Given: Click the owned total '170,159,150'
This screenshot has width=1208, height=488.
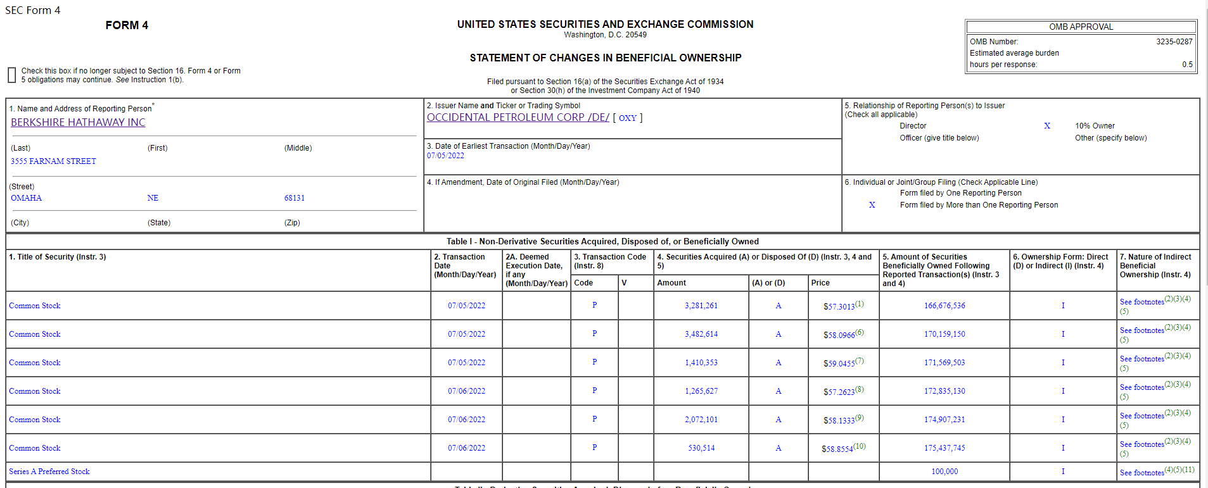Looking at the screenshot, I should click(x=944, y=334).
